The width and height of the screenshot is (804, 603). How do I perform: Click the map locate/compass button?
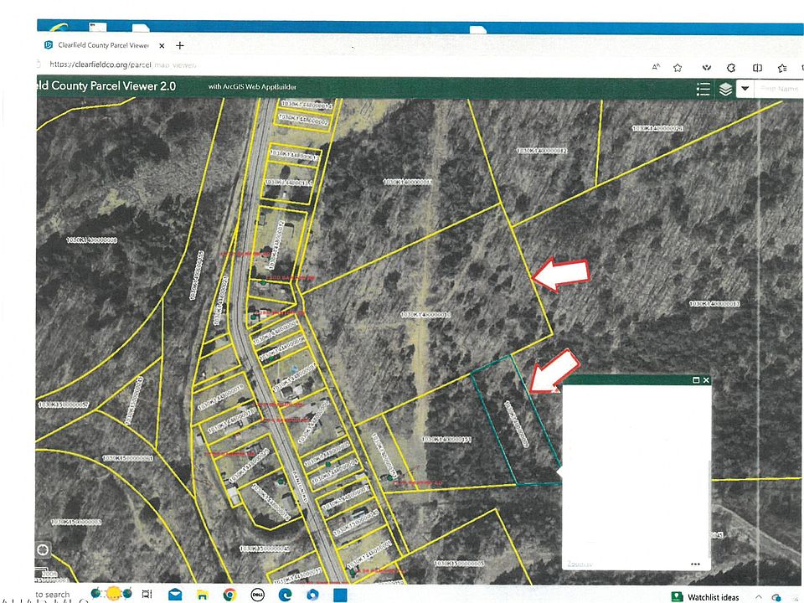click(x=44, y=550)
